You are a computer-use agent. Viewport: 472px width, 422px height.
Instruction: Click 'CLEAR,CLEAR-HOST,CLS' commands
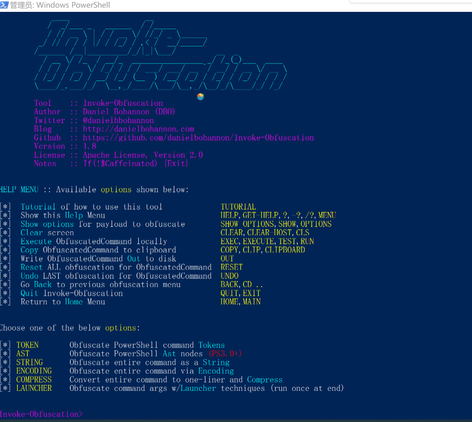tap(265, 232)
